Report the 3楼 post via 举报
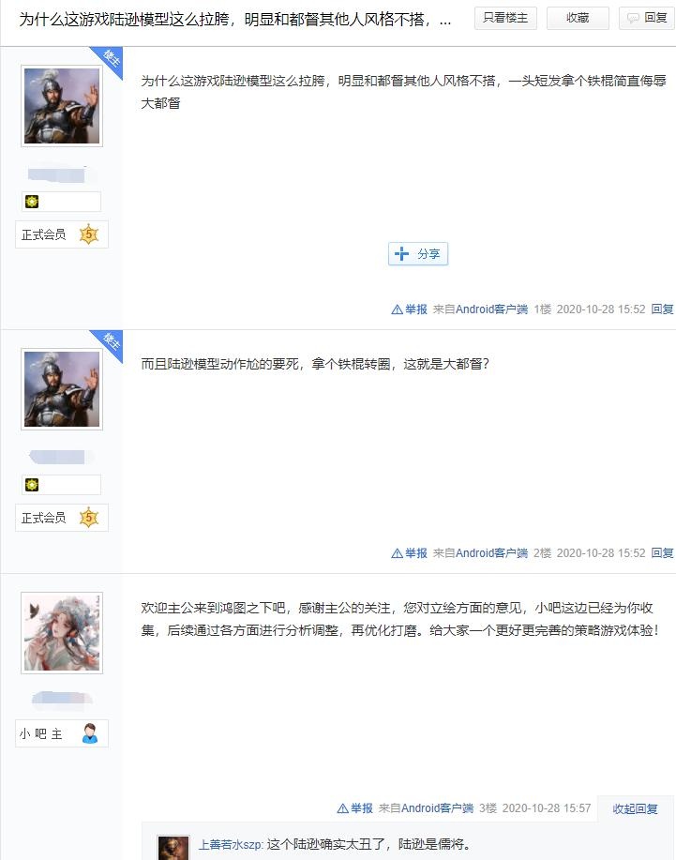This screenshot has width=676, height=860. 354,807
